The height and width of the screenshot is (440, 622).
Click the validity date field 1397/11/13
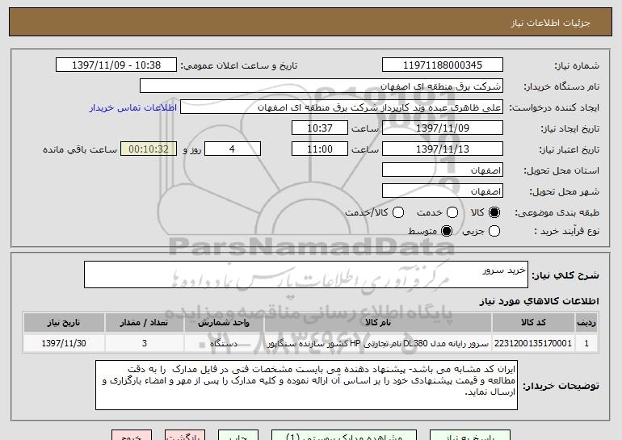443,149
